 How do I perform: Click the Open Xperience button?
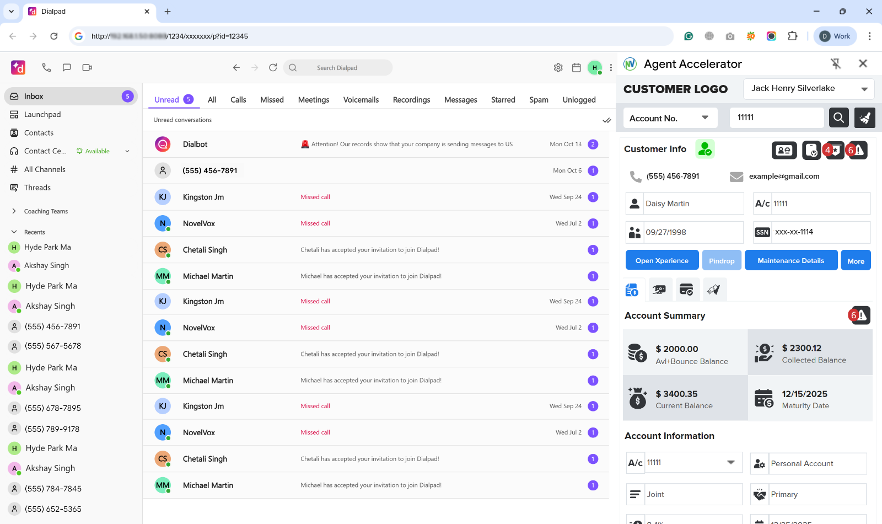click(662, 260)
